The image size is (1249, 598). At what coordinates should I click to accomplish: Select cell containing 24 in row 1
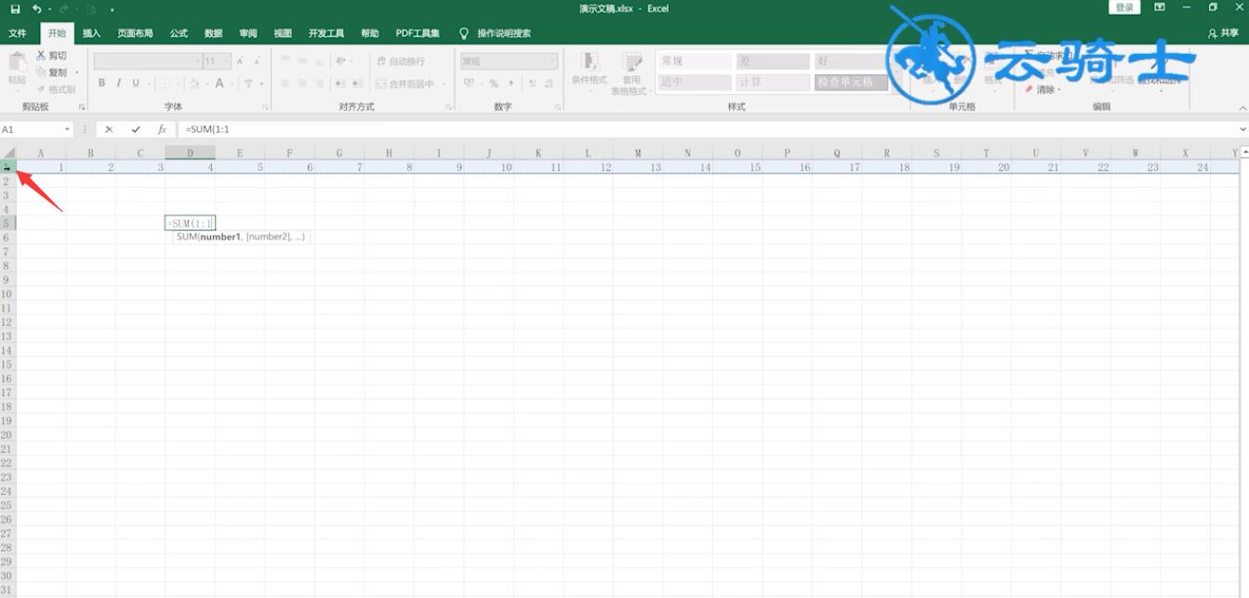tap(1186, 167)
